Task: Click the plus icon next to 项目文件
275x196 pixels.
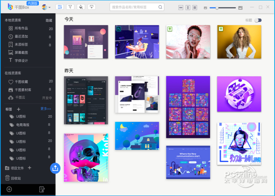Action: (x=30, y=168)
